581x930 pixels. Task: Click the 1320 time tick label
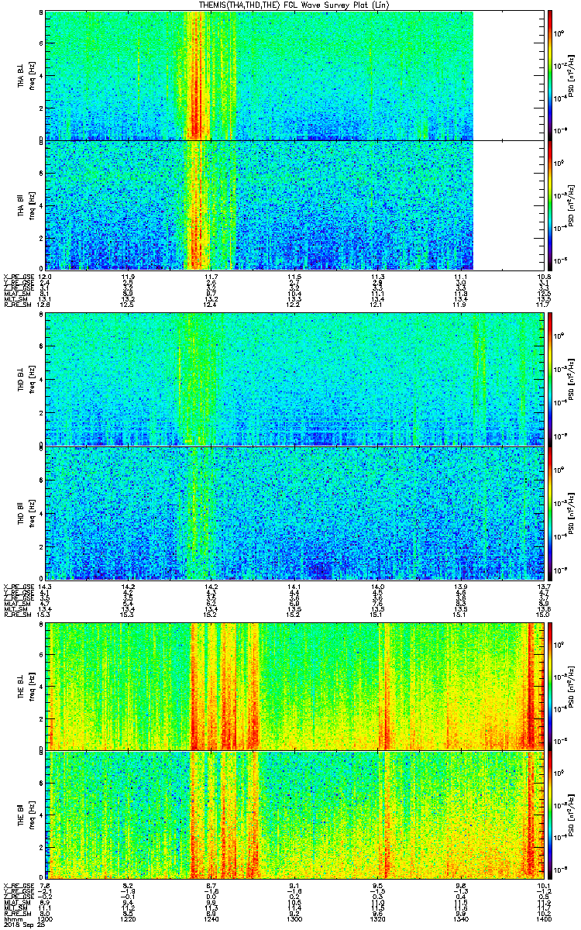point(377,918)
